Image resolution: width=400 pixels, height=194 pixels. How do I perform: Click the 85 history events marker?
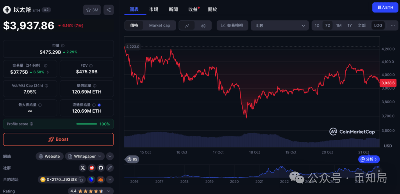pos(132,159)
